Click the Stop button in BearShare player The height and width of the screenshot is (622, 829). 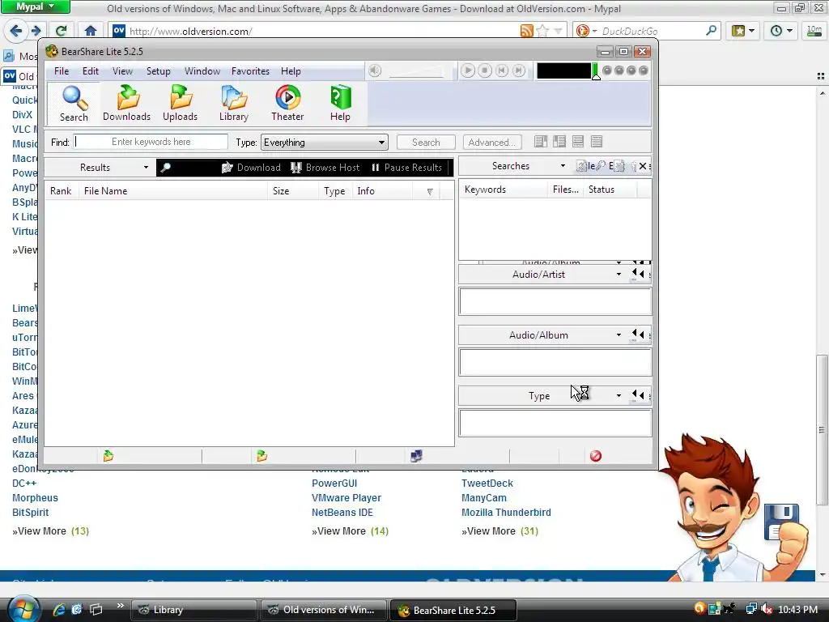click(484, 70)
